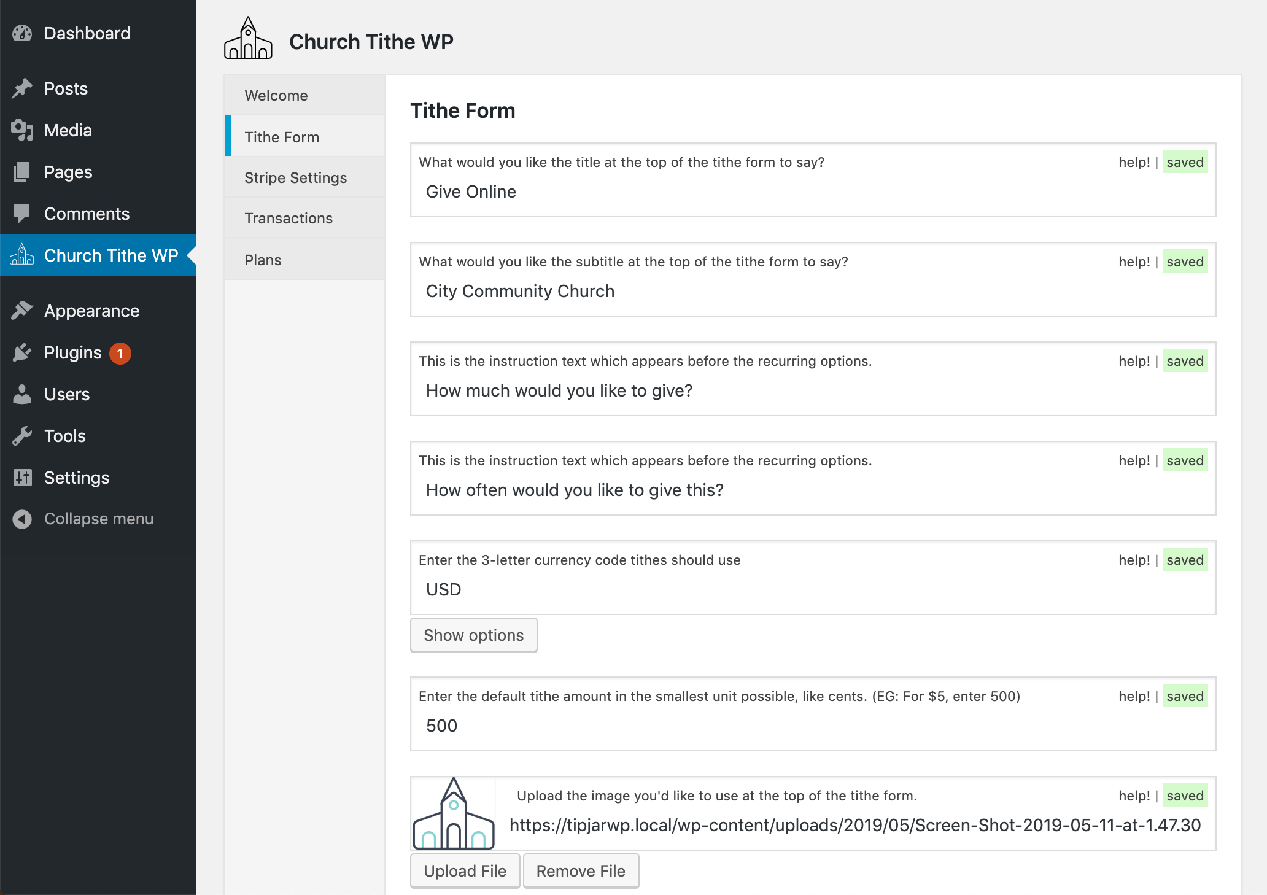Click help! for the image upload setting

(x=1134, y=796)
